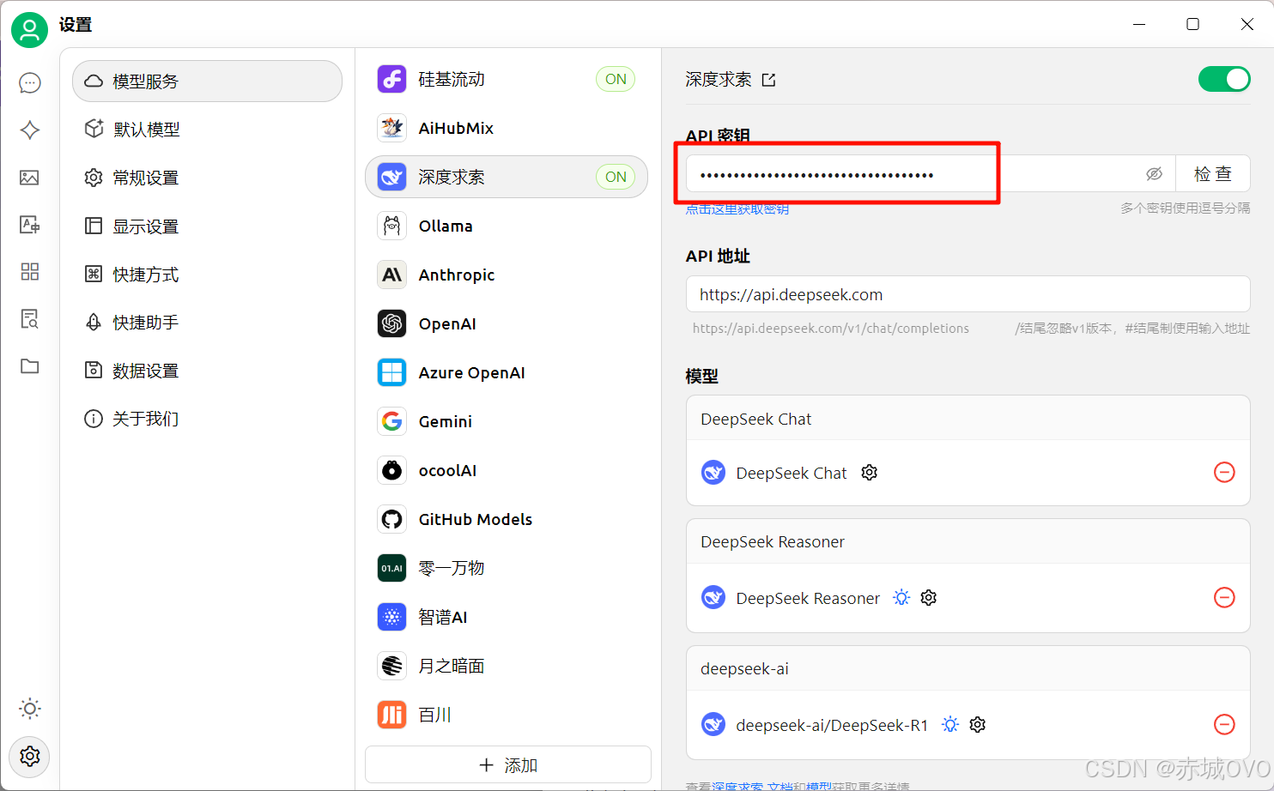Remove the DeepSeek Reasoner model
Image resolution: width=1274 pixels, height=791 pixels.
click(1224, 597)
